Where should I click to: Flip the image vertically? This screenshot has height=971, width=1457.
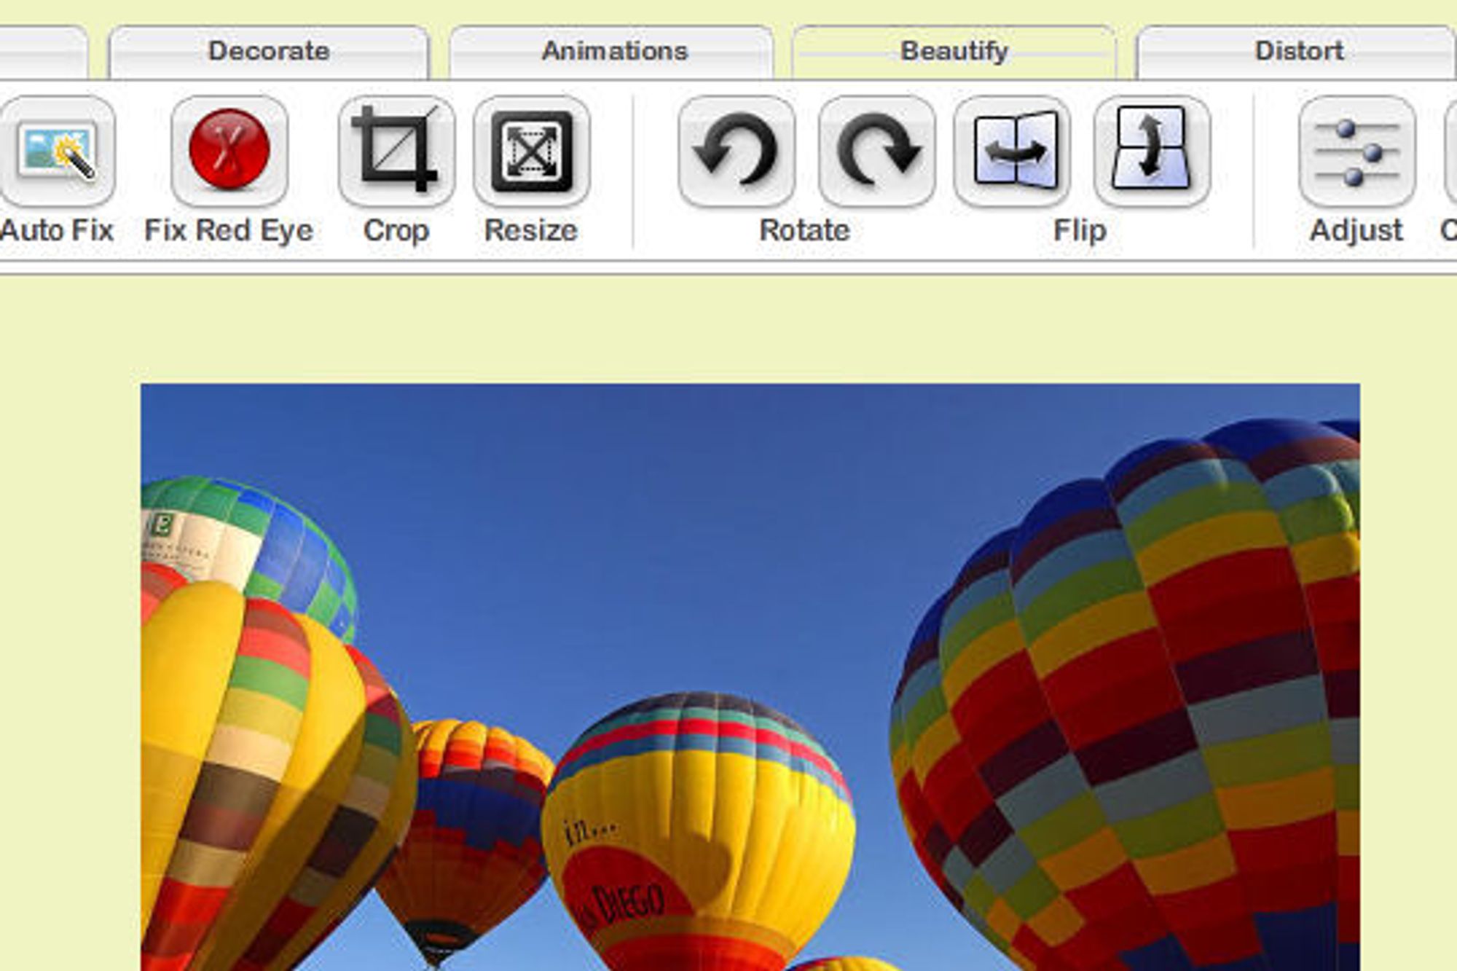(1152, 152)
